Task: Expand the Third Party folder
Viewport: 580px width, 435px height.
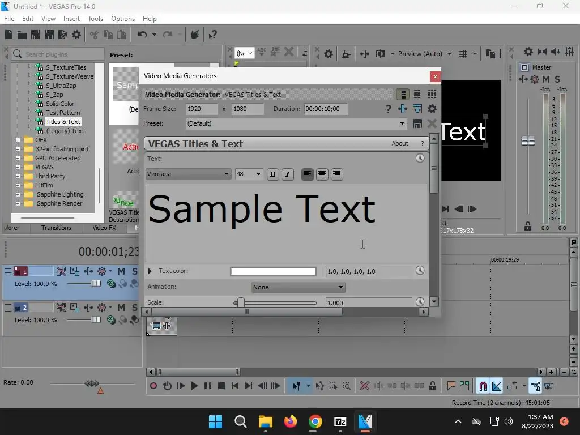Action: pyautogui.click(x=18, y=176)
